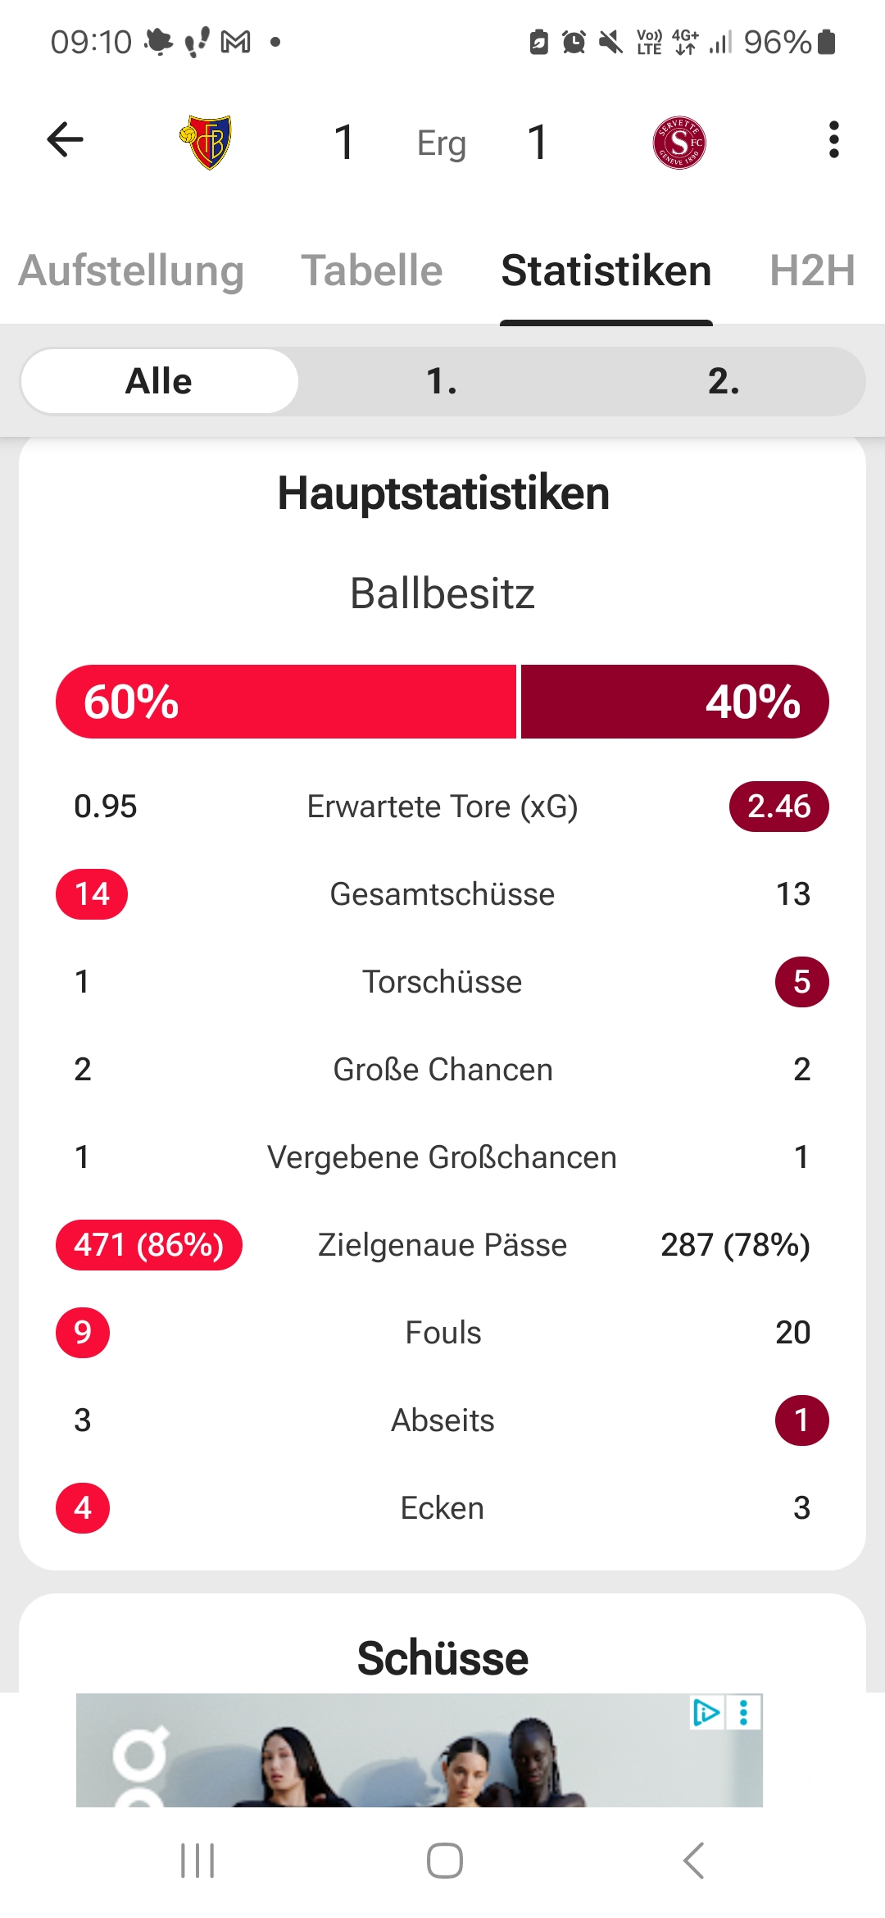Select the Alle period toggle
The height and width of the screenshot is (1918, 885).
(159, 381)
